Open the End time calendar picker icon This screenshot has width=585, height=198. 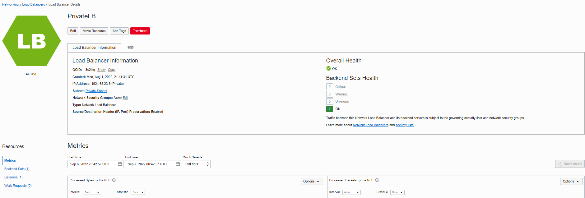(178, 164)
